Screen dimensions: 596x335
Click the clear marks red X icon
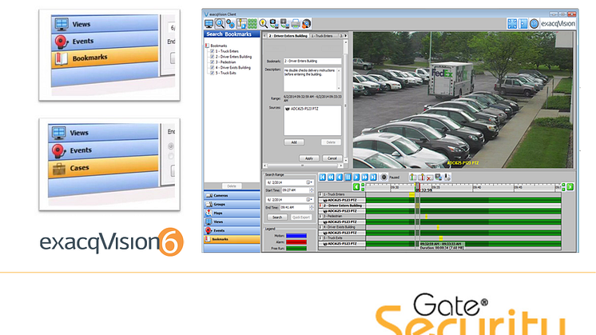coord(430,177)
